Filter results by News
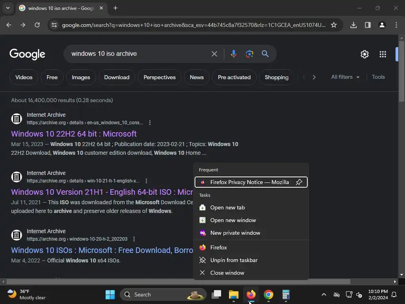This screenshot has height=304, width=405. point(197,77)
